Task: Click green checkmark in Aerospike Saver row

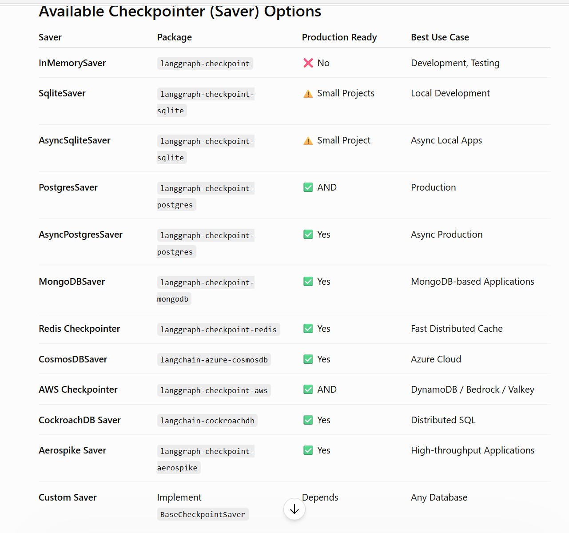Action: coord(308,450)
